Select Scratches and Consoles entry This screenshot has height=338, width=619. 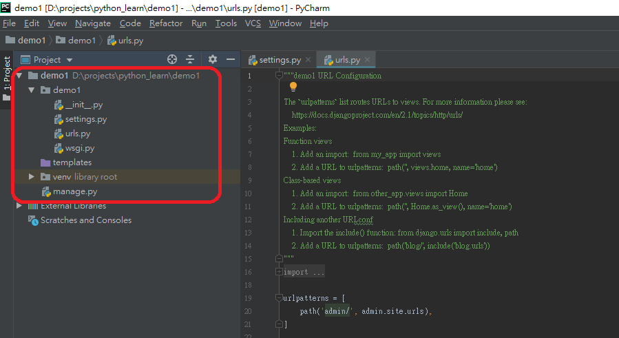tap(86, 220)
